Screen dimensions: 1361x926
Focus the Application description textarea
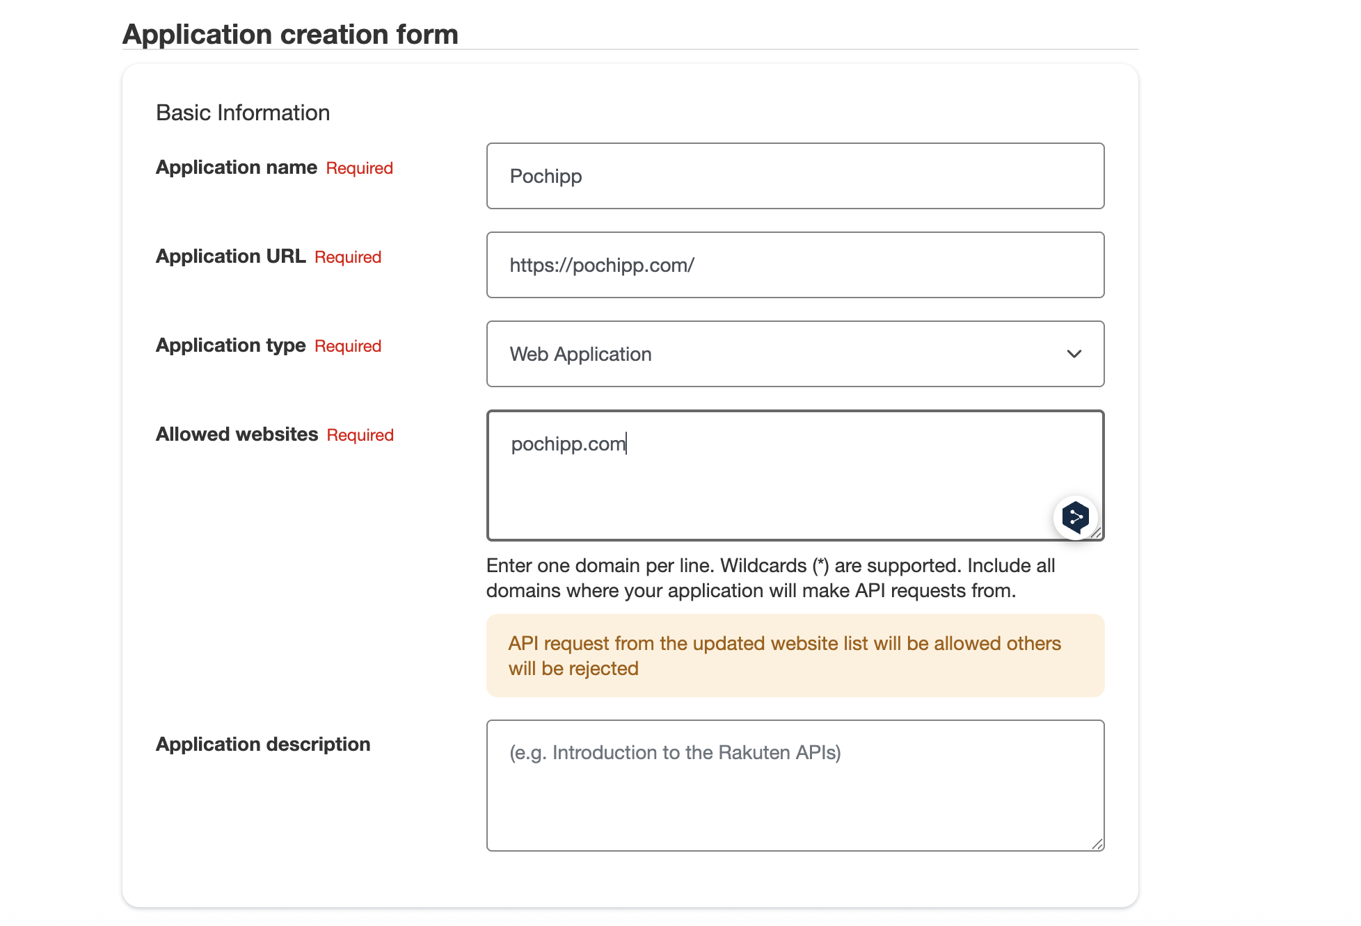[x=794, y=786]
